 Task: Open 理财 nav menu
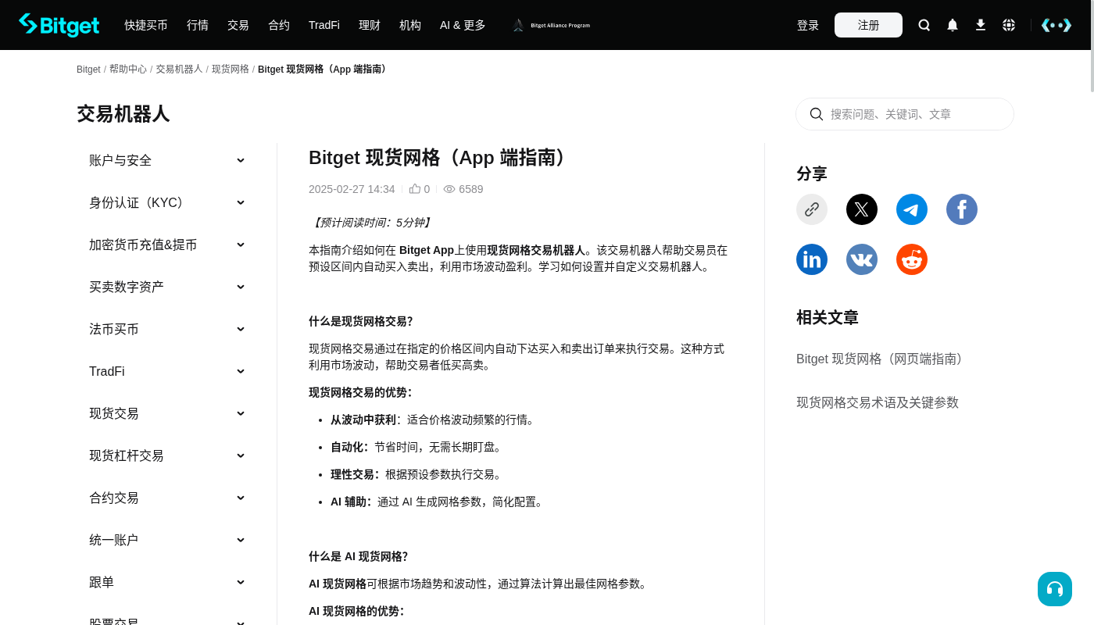[x=370, y=25]
